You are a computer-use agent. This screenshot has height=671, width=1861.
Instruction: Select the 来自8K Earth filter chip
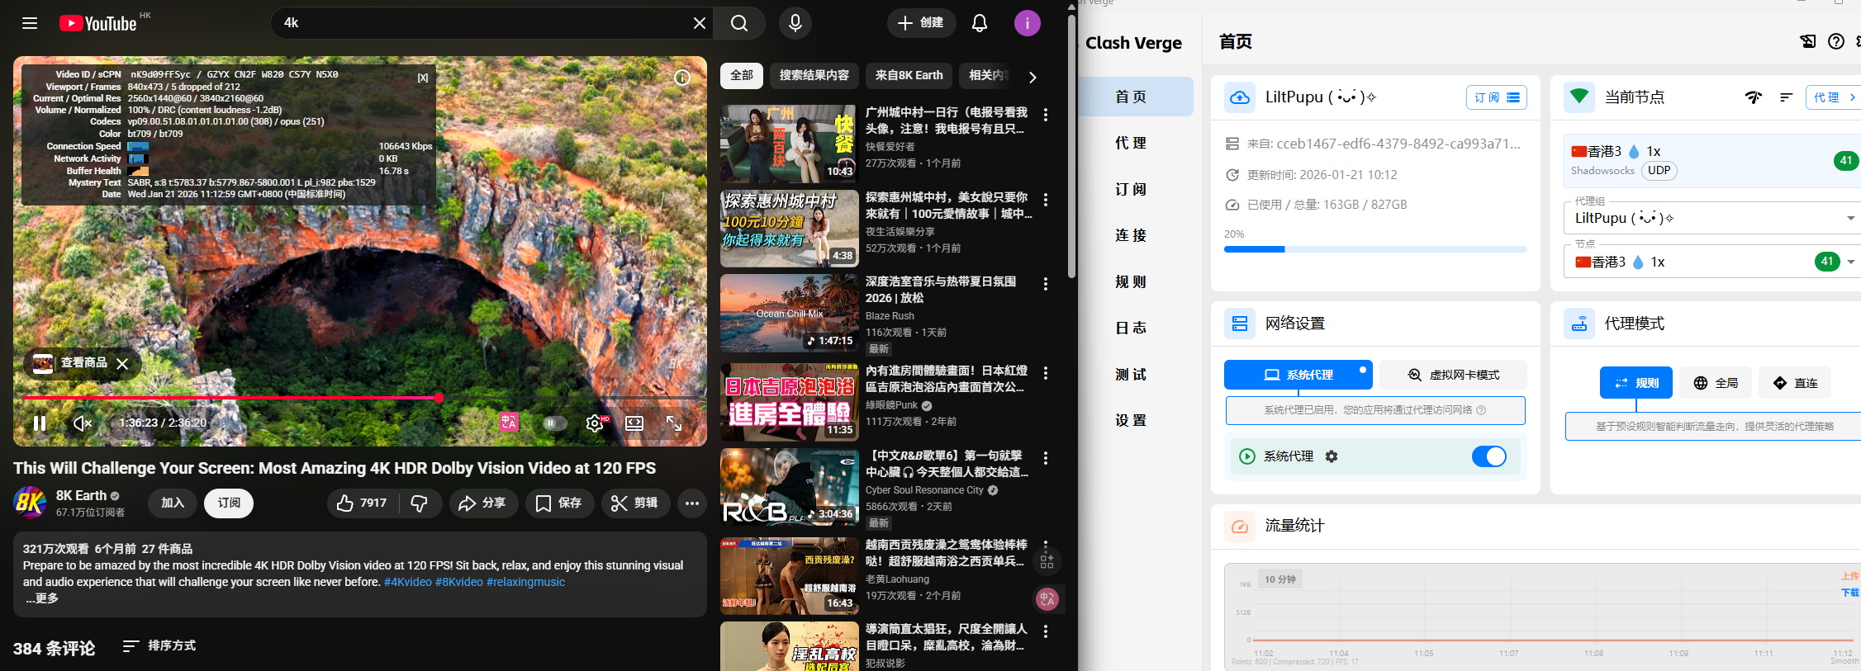[x=909, y=75]
